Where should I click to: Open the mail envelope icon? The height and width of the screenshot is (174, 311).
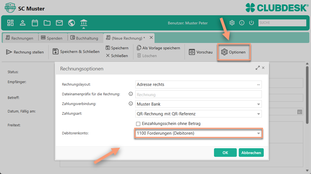coord(59,23)
